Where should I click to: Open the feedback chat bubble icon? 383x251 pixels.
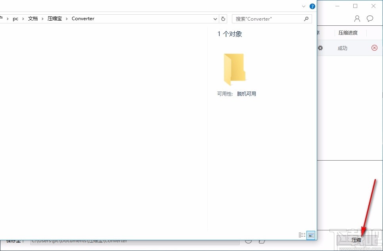point(370,18)
